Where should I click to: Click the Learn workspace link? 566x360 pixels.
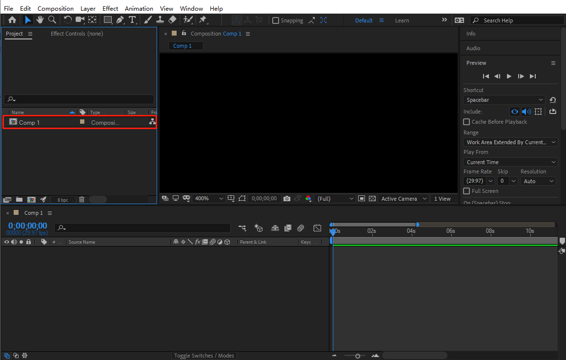pyautogui.click(x=402, y=20)
